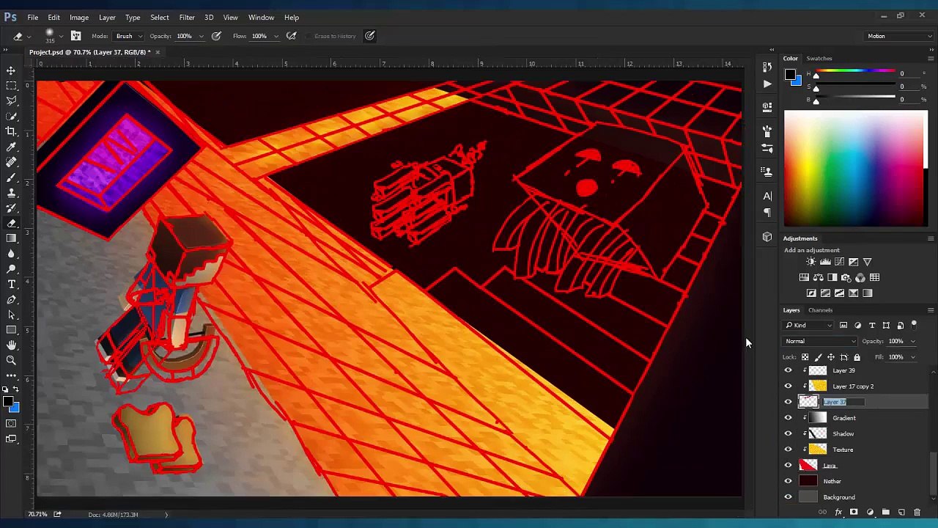Select the Eyedropper tool
Image resolution: width=938 pixels, height=528 pixels.
point(11,147)
